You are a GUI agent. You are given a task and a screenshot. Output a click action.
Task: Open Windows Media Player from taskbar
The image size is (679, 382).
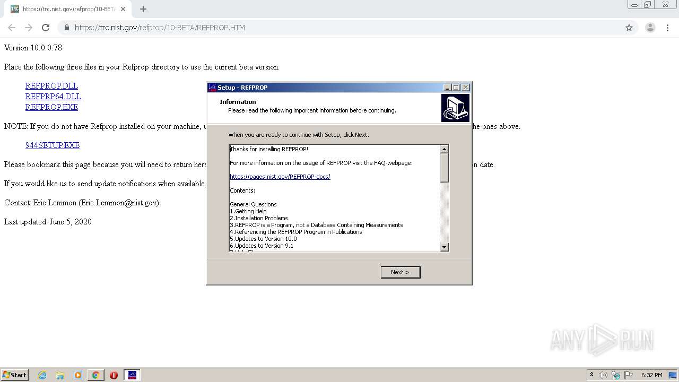[x=78, y=375]
